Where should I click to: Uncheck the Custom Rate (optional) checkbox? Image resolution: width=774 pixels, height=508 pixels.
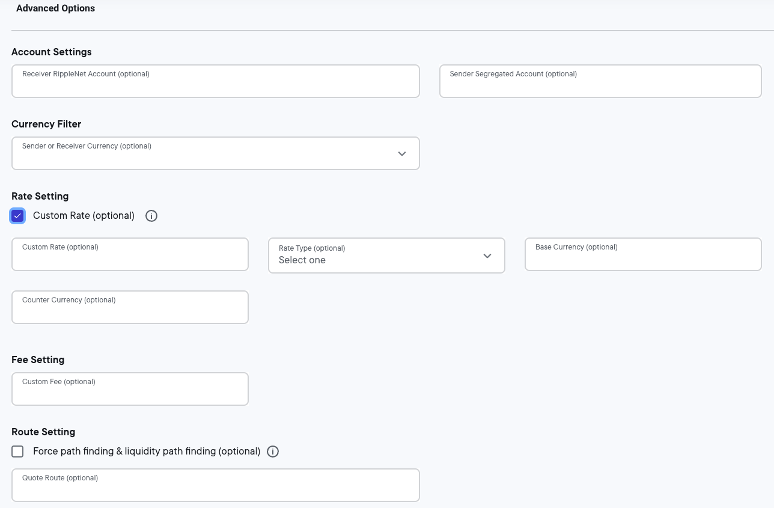click(x=17, y=215)
